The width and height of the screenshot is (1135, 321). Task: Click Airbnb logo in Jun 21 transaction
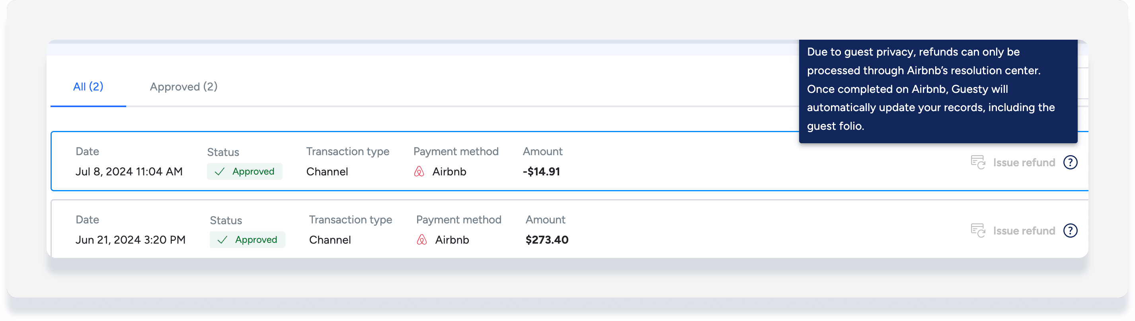422,240
